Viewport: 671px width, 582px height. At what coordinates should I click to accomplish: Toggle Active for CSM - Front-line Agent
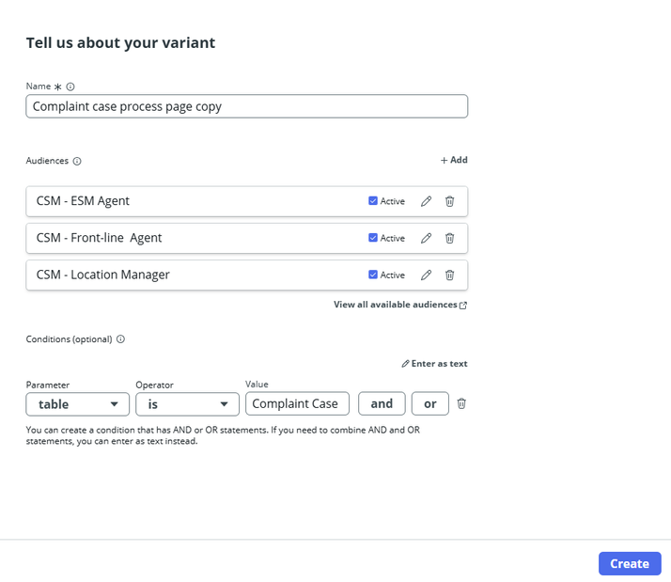373,238
